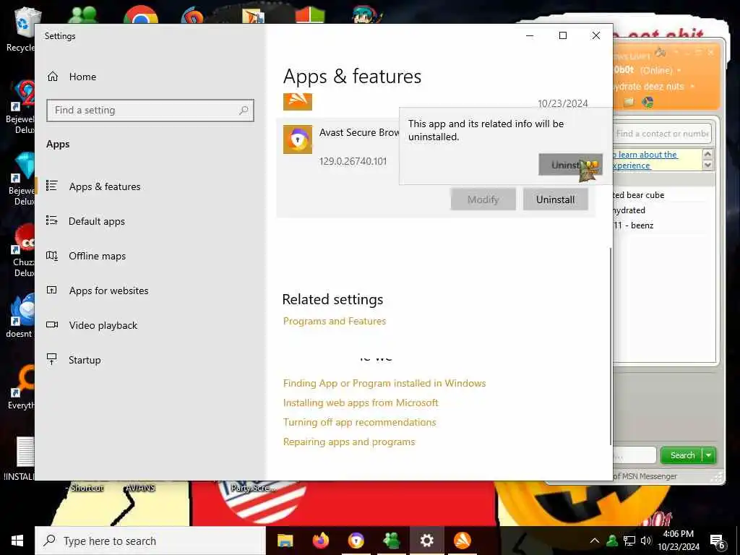Open Repairing apps and programs link
The width and height of the screenshot is (740, 555).
click(349, 442)
